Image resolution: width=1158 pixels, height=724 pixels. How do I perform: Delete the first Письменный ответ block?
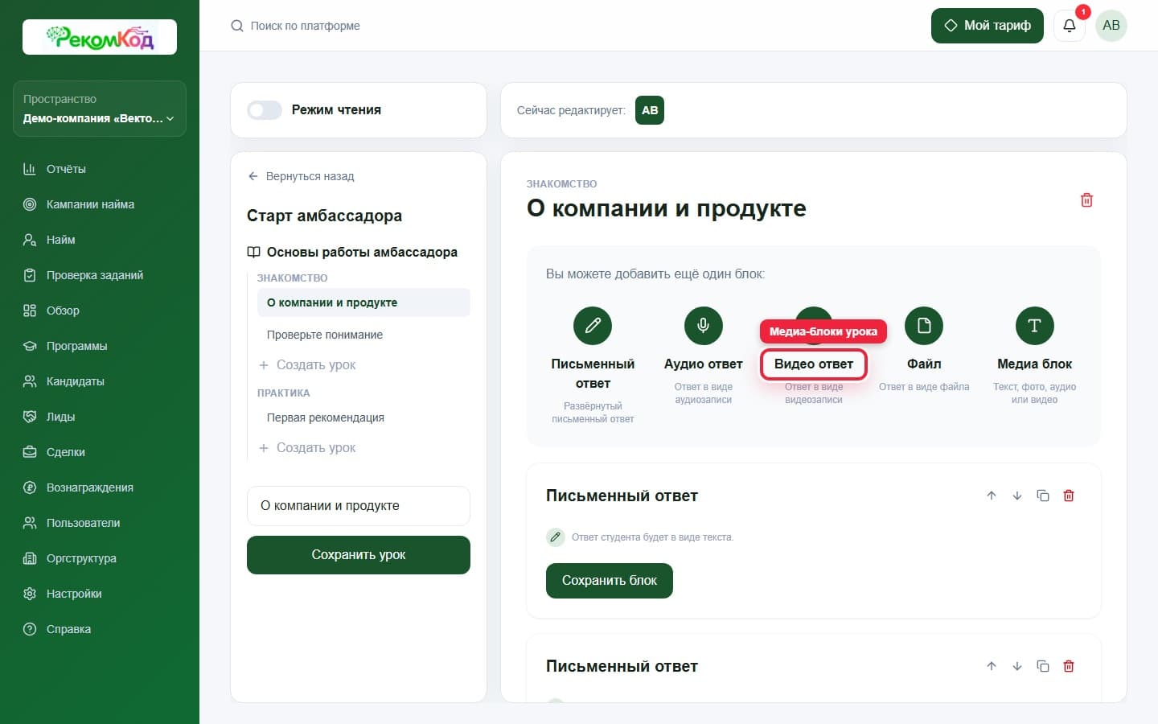(x=1069, y=496)
